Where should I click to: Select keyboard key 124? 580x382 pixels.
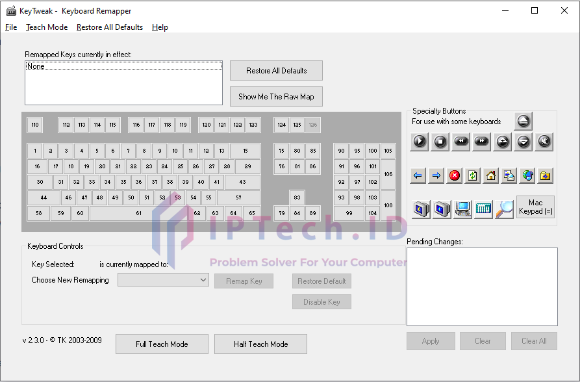(281, 125)
